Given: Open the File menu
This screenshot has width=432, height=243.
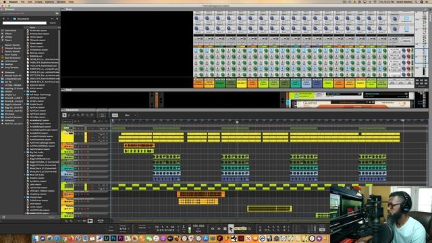Looking at the screenshot, I should tap(22, 1).
